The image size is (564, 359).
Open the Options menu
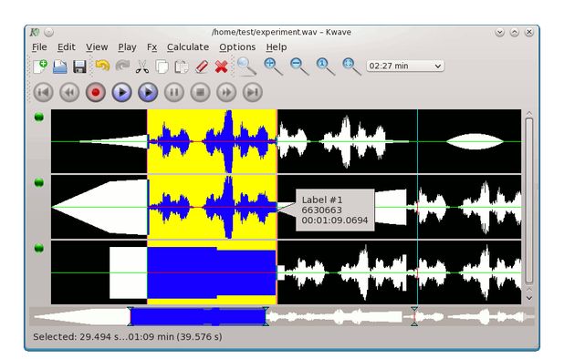pos(237,47)
